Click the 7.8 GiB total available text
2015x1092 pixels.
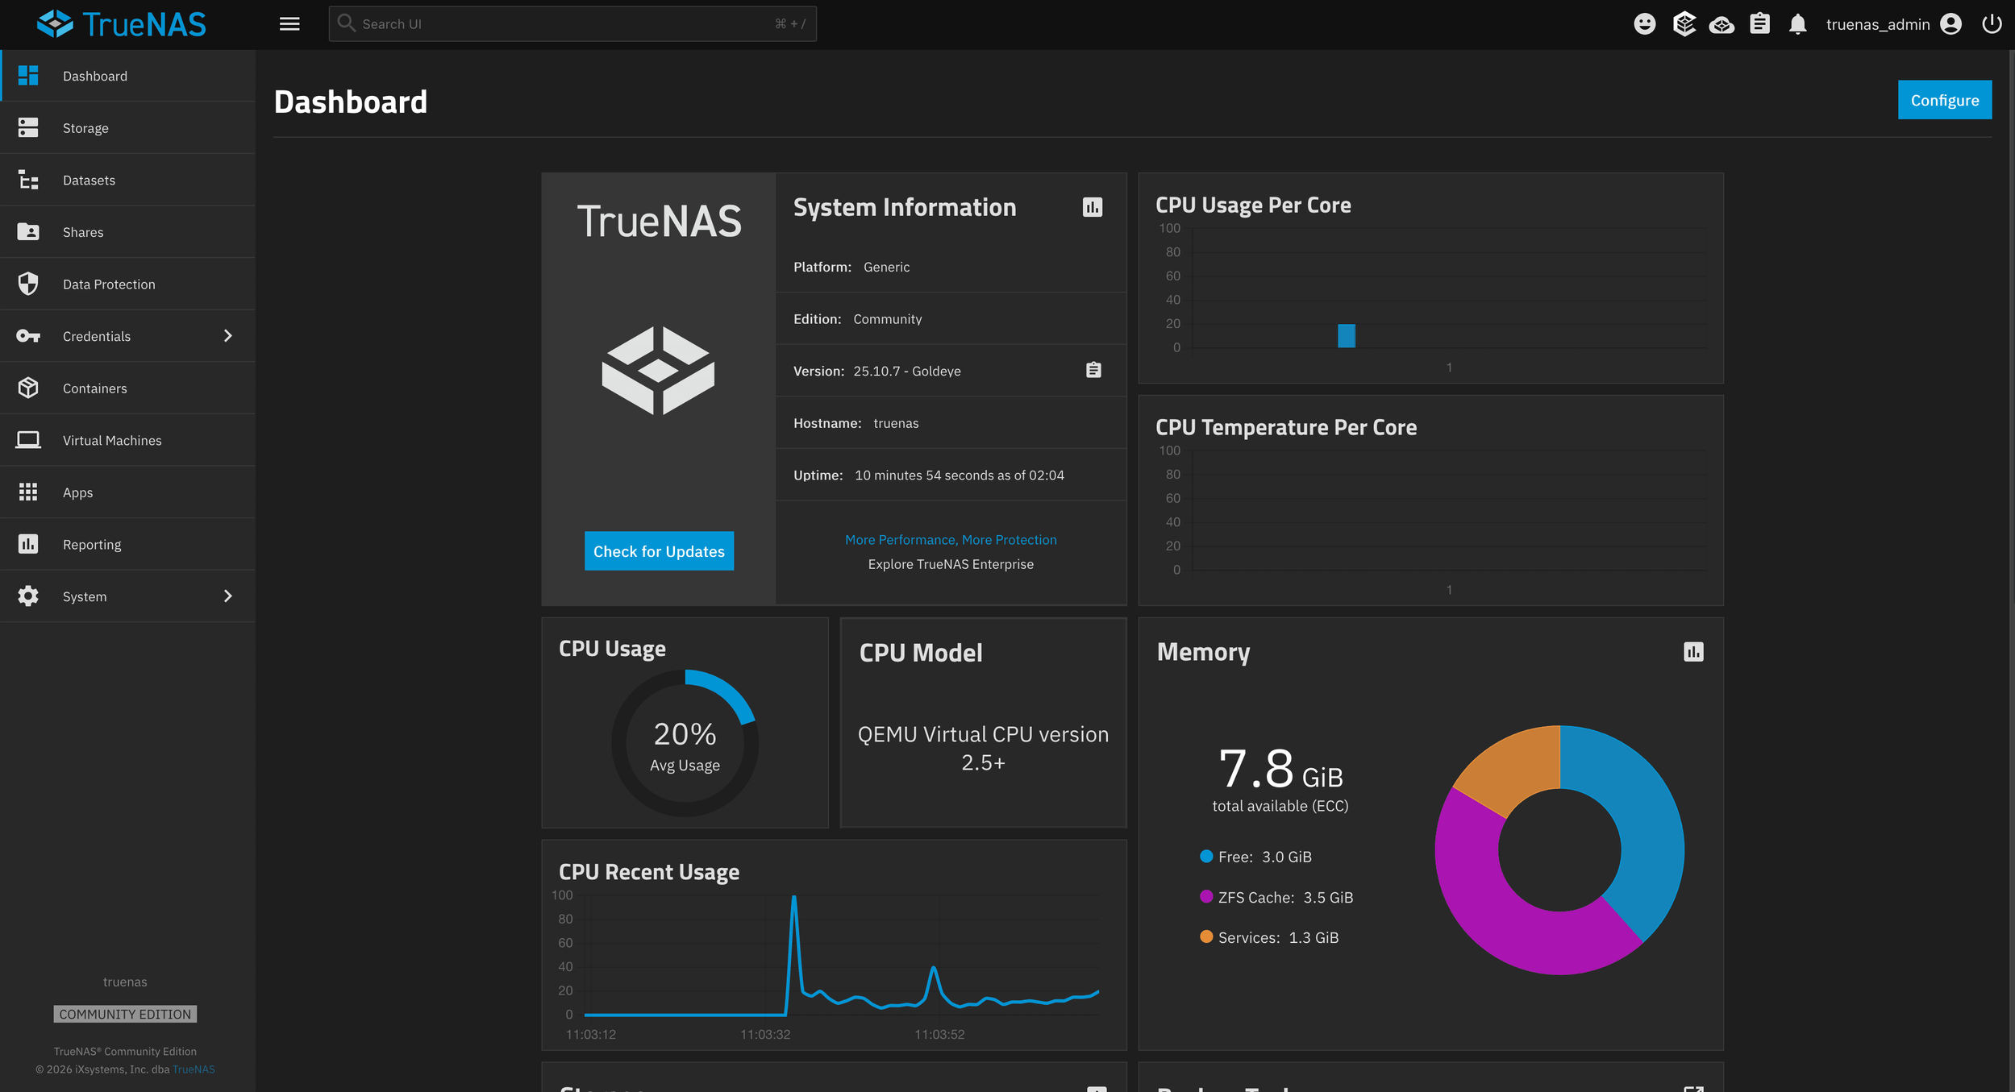point(1280,779)
